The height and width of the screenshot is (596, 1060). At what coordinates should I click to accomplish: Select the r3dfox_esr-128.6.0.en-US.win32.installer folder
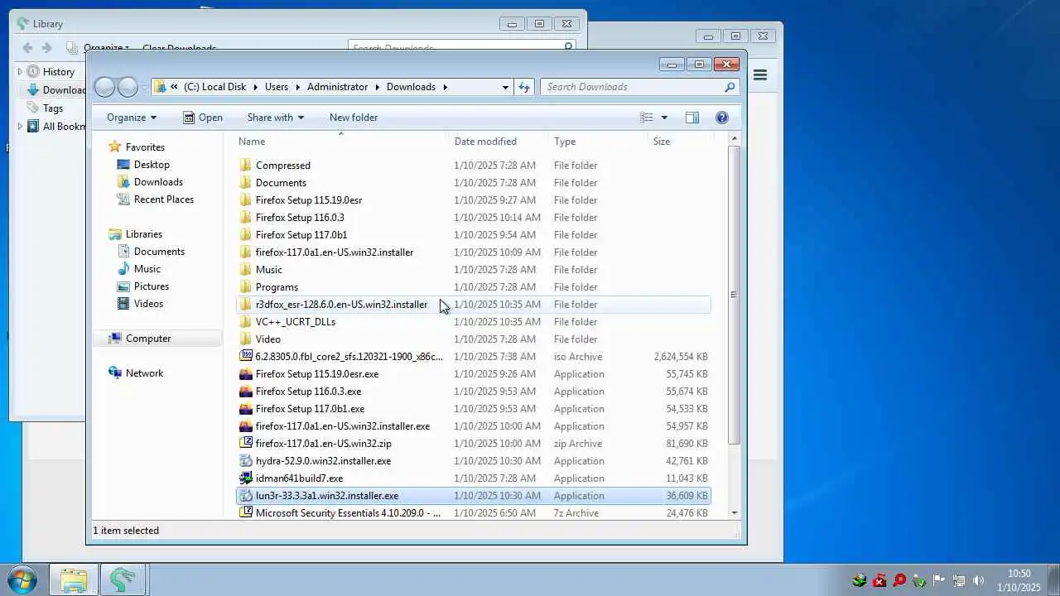(473, 305)
